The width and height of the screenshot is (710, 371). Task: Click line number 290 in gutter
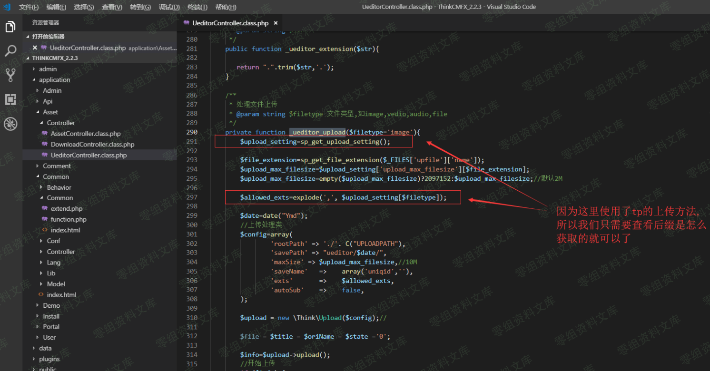click(x=192, y=132)
